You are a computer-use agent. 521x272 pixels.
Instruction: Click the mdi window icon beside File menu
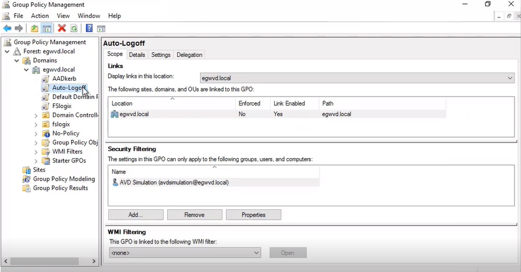click(x=6, y=16)
